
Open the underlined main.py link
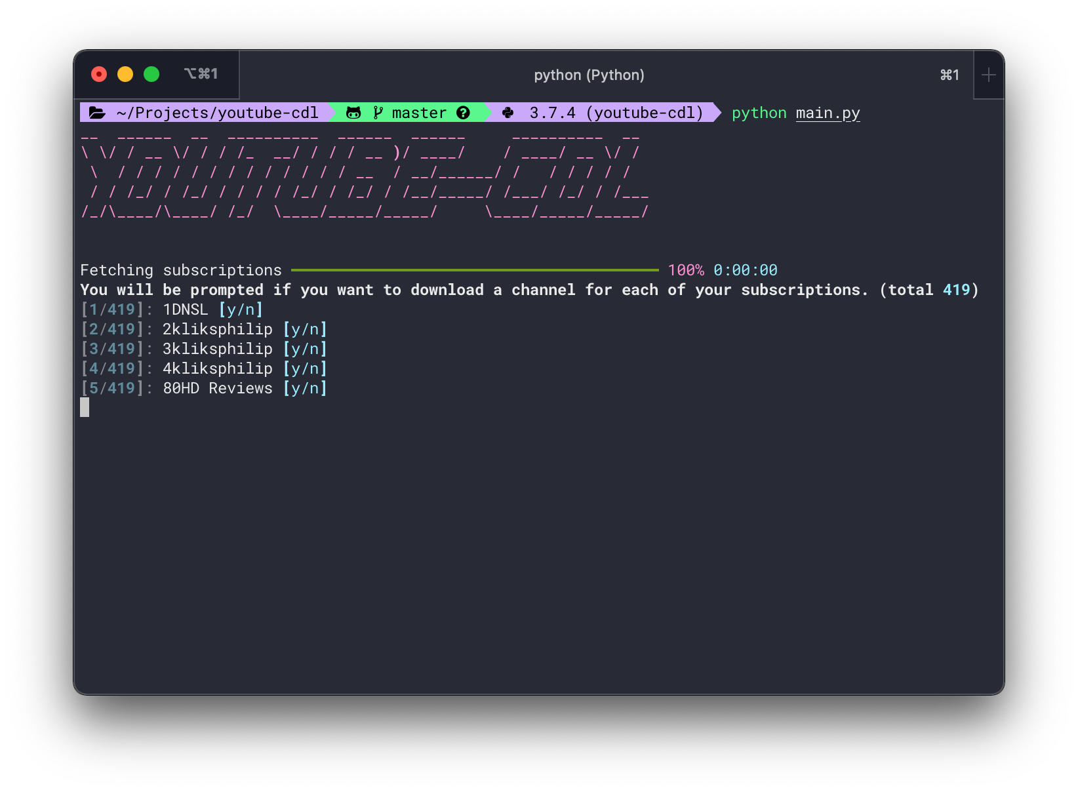(828, 113)
